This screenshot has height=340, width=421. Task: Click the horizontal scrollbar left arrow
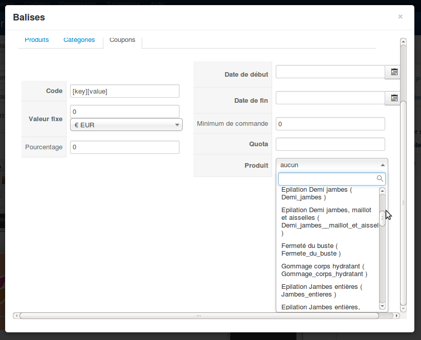16,315
